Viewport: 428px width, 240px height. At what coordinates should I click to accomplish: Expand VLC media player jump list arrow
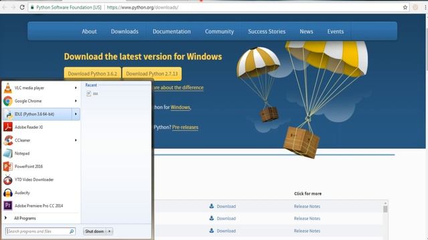[76, 88]
